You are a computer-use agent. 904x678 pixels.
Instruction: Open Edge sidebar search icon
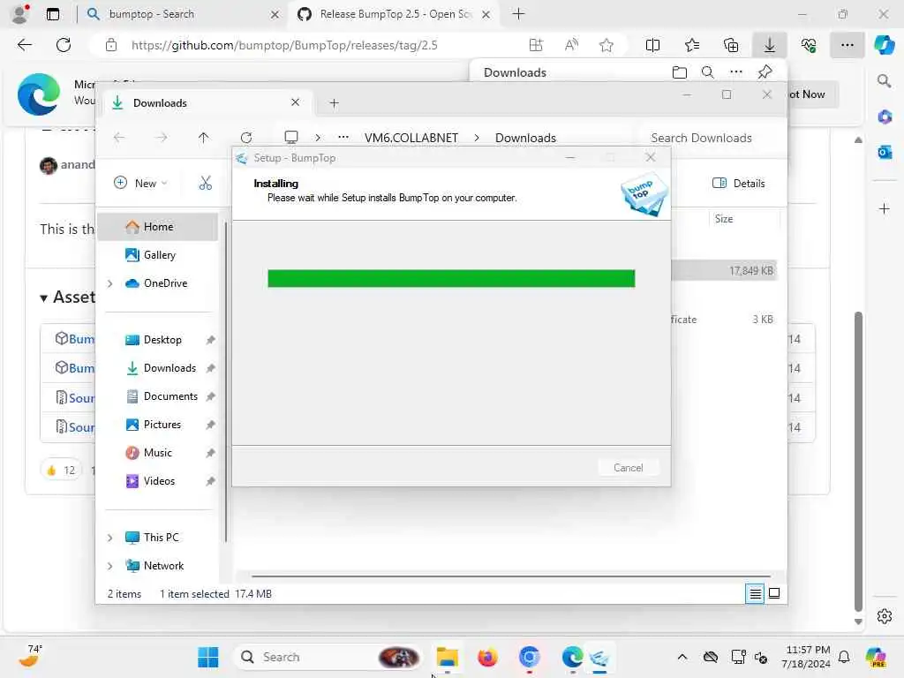tap(884, 81)
